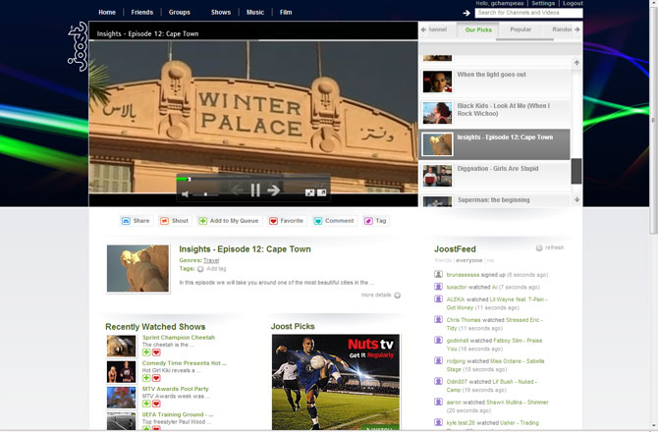
Task: Open the Friends menu
Action: pos(142,12)
